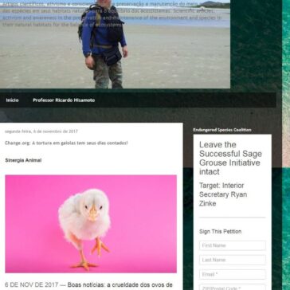290x290 pixels.
Task: Click the post date segunda-feira, 6 de novembro de 2017
Action: pos(41,131)
